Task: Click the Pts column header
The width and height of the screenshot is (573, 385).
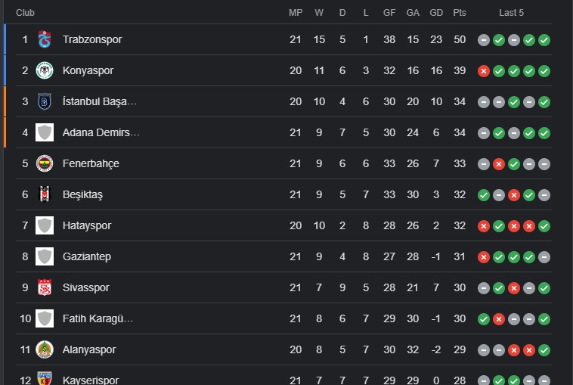Action: pos(460,13)
